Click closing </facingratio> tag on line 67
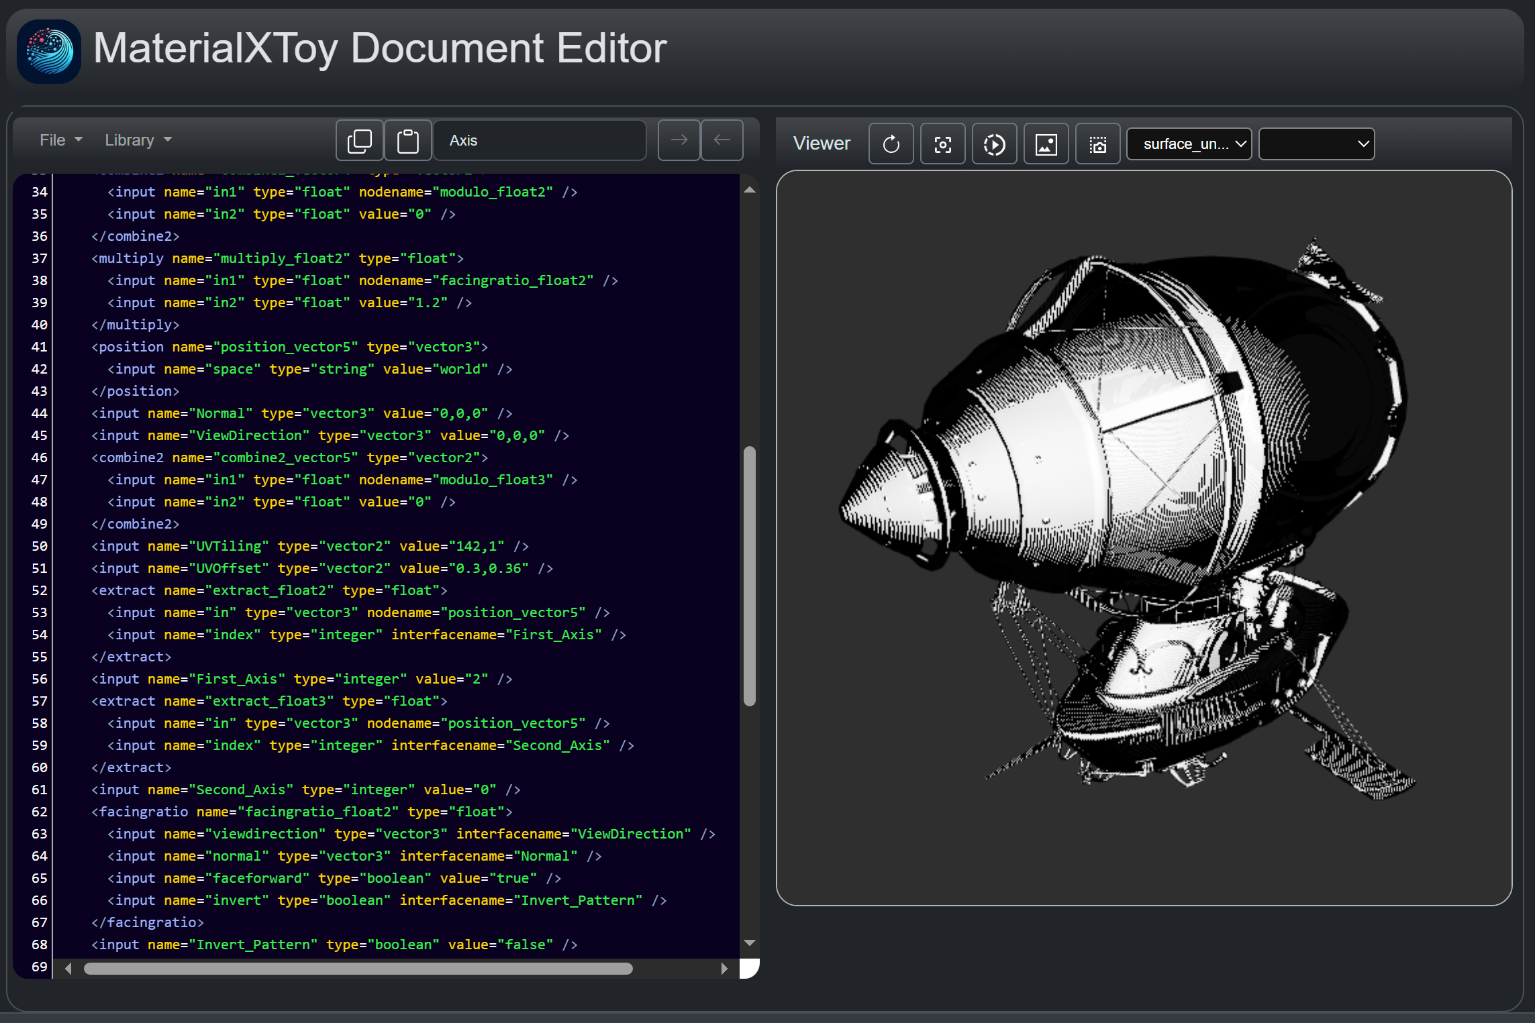 pyautogui.click(x=148, y=922)
